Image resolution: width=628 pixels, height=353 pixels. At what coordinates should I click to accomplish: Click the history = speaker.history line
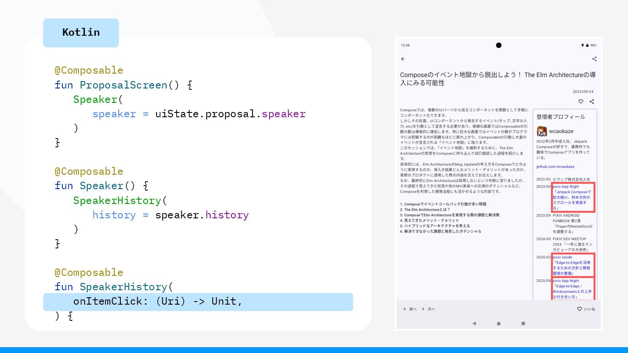171,215
